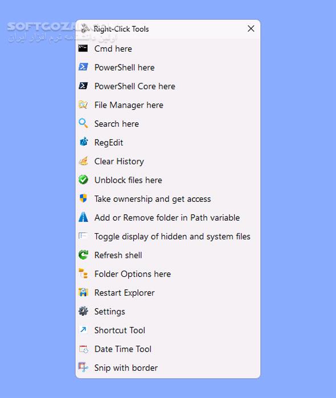The width and height of the screenshot is (336, 398).
Task: Click the Shortcut Tool arrow icon
Action: pyautogui.click(x=83, y=330)
